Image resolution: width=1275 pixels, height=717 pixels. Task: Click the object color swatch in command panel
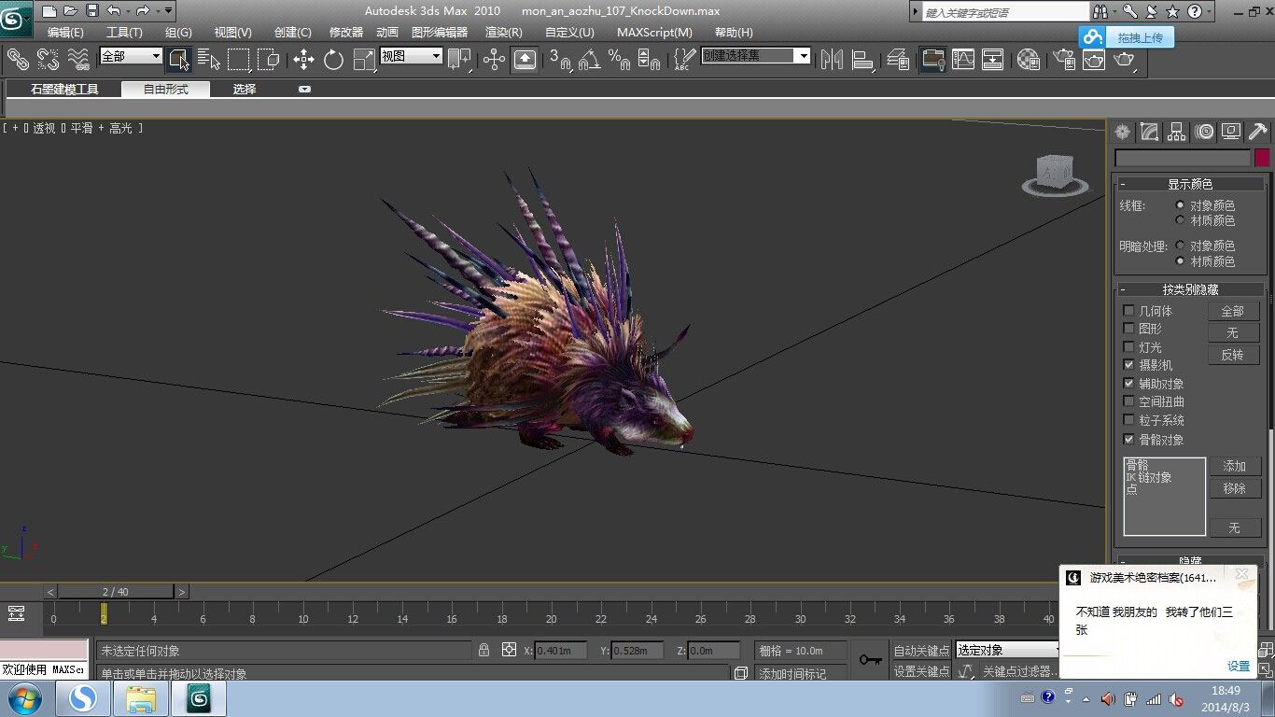pos(1262,158)
